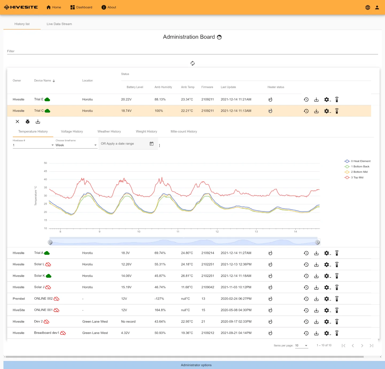Viewport: 385px width, 369px height.
Task: Open the user account menu
Action: coord(377,7)
